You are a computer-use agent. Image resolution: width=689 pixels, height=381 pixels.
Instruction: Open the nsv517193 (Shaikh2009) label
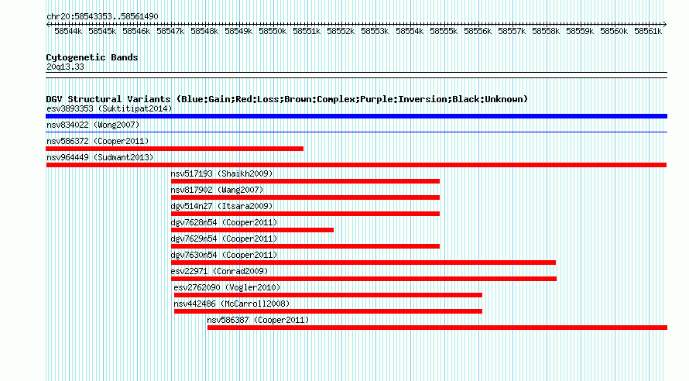point(222,173)
